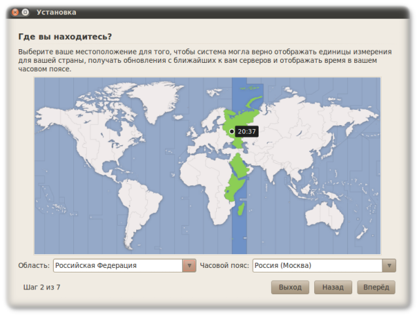The width and height of the screenshot is (419, 317).
Task: Open the Область dropdown arrow
Action: point(189,265)
